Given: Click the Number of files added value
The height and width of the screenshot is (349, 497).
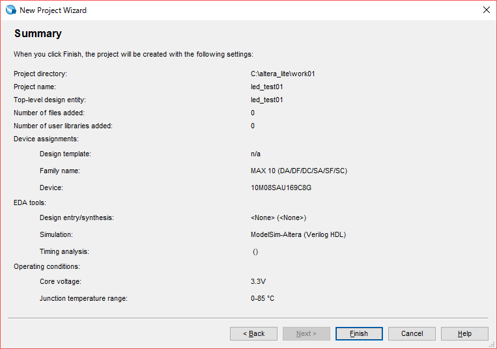Looking at the screenshot, I should click(253, 113).
